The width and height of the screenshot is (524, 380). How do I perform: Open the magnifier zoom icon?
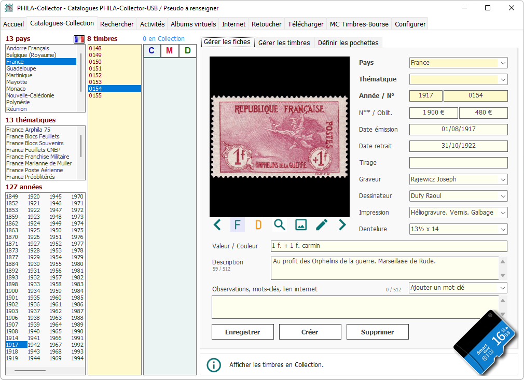(x=279, y=224)
